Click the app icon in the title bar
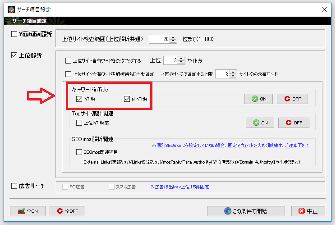The image size is (336, 242). point(11,9)
